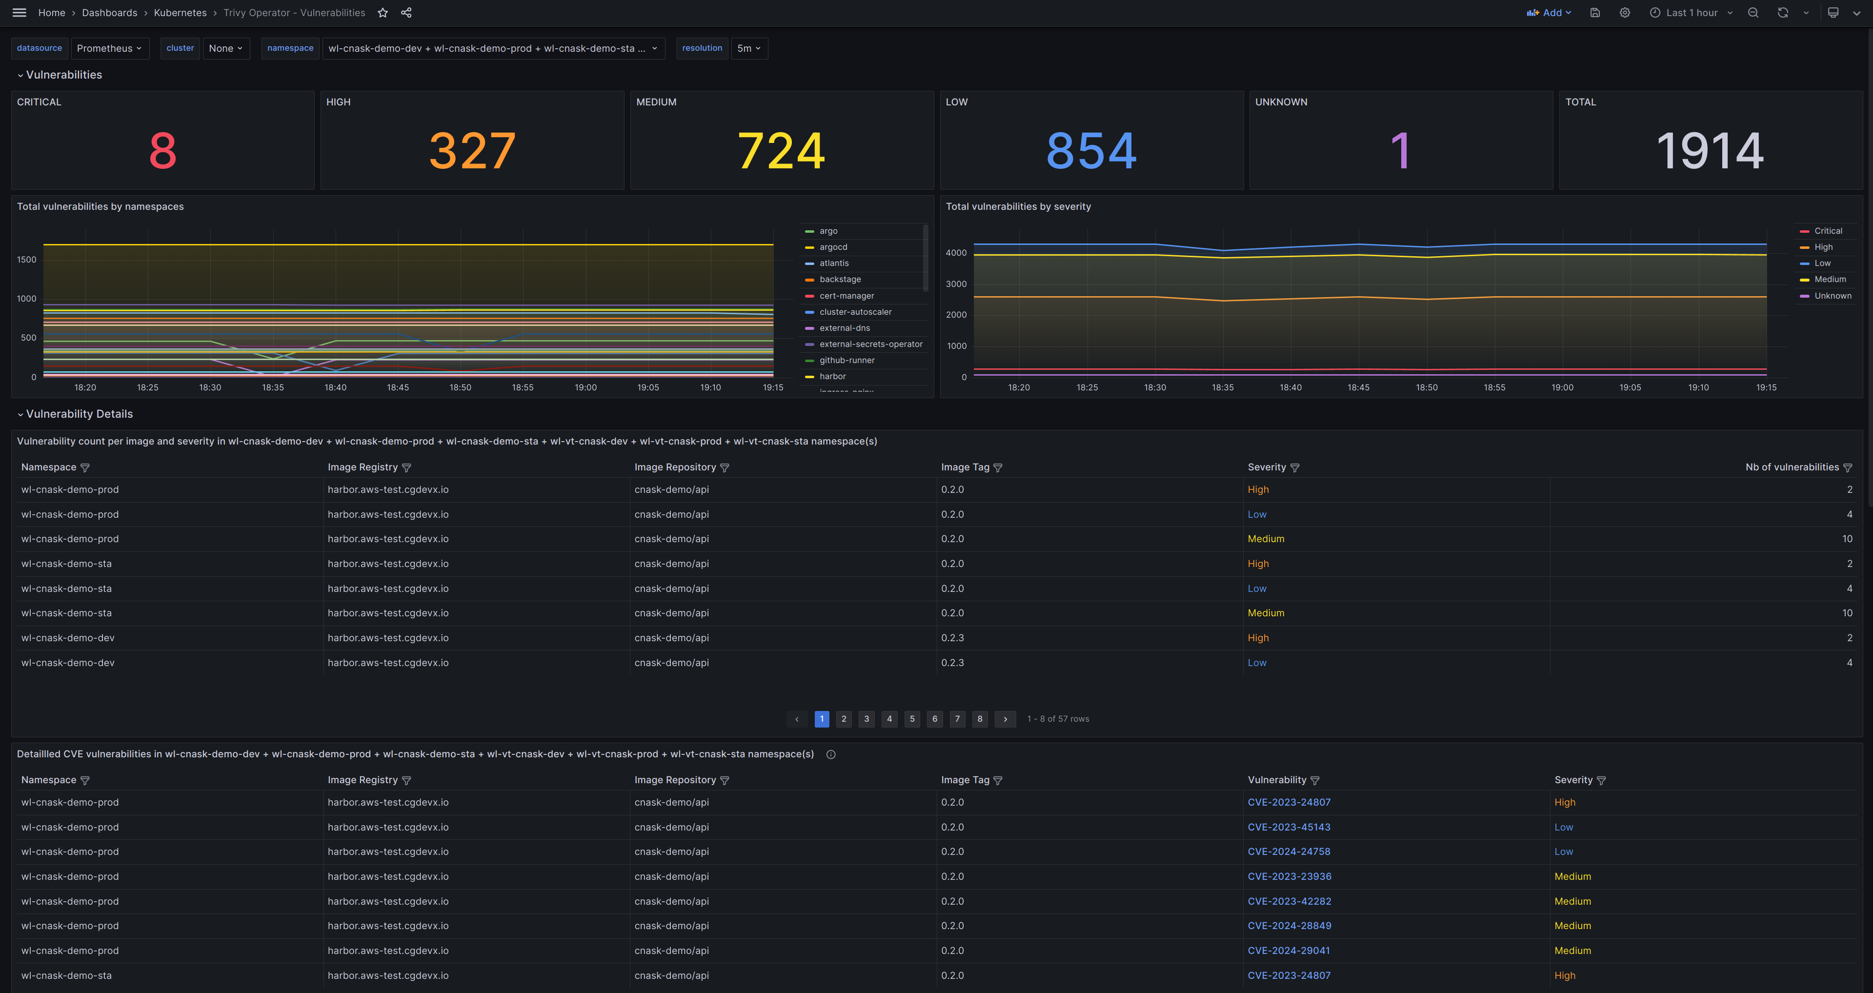Save the dashboard

click(x=1595, y=12)
